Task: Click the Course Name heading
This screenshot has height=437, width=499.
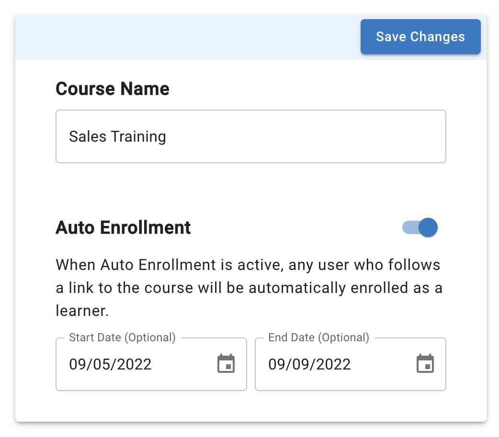Action: [x=113, y=89]
